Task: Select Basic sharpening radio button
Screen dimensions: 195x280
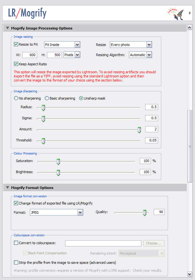Action: tap(47, 98)
